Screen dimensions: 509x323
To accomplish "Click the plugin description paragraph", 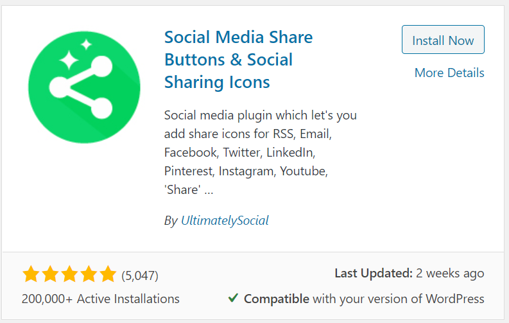I will [x=261, y=152].
